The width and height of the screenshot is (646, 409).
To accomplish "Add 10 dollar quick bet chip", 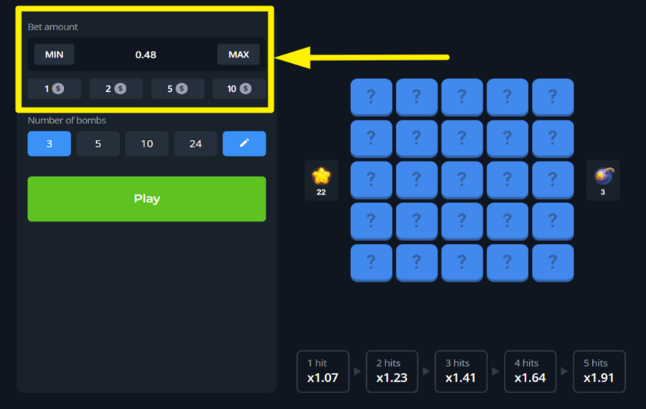I will (x=239, y=89).
